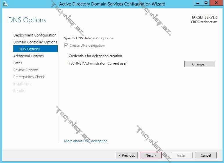
Task: Maximize the configuration wizard window
Action: coord(206,3)
